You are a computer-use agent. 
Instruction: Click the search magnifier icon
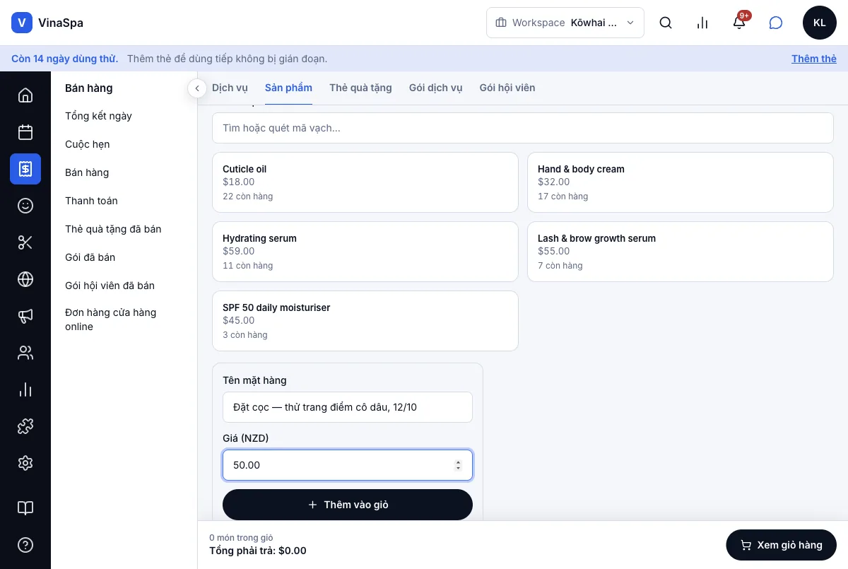click(x=666, y=23)
